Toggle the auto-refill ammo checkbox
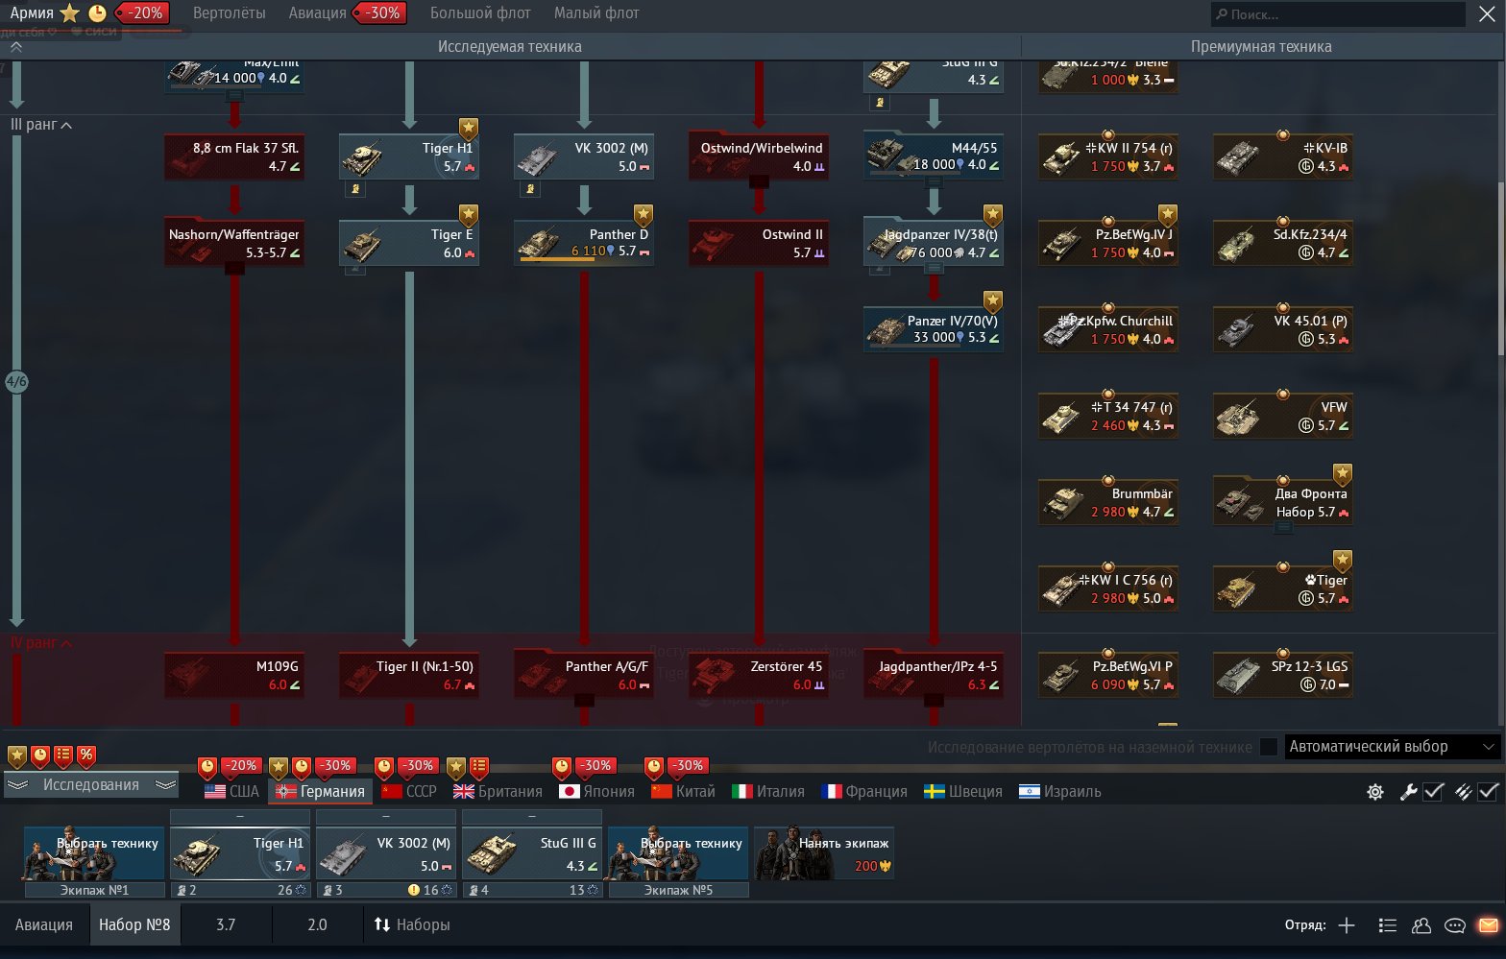Screen dimensions: 1506x959 [x=1488, y=792]
